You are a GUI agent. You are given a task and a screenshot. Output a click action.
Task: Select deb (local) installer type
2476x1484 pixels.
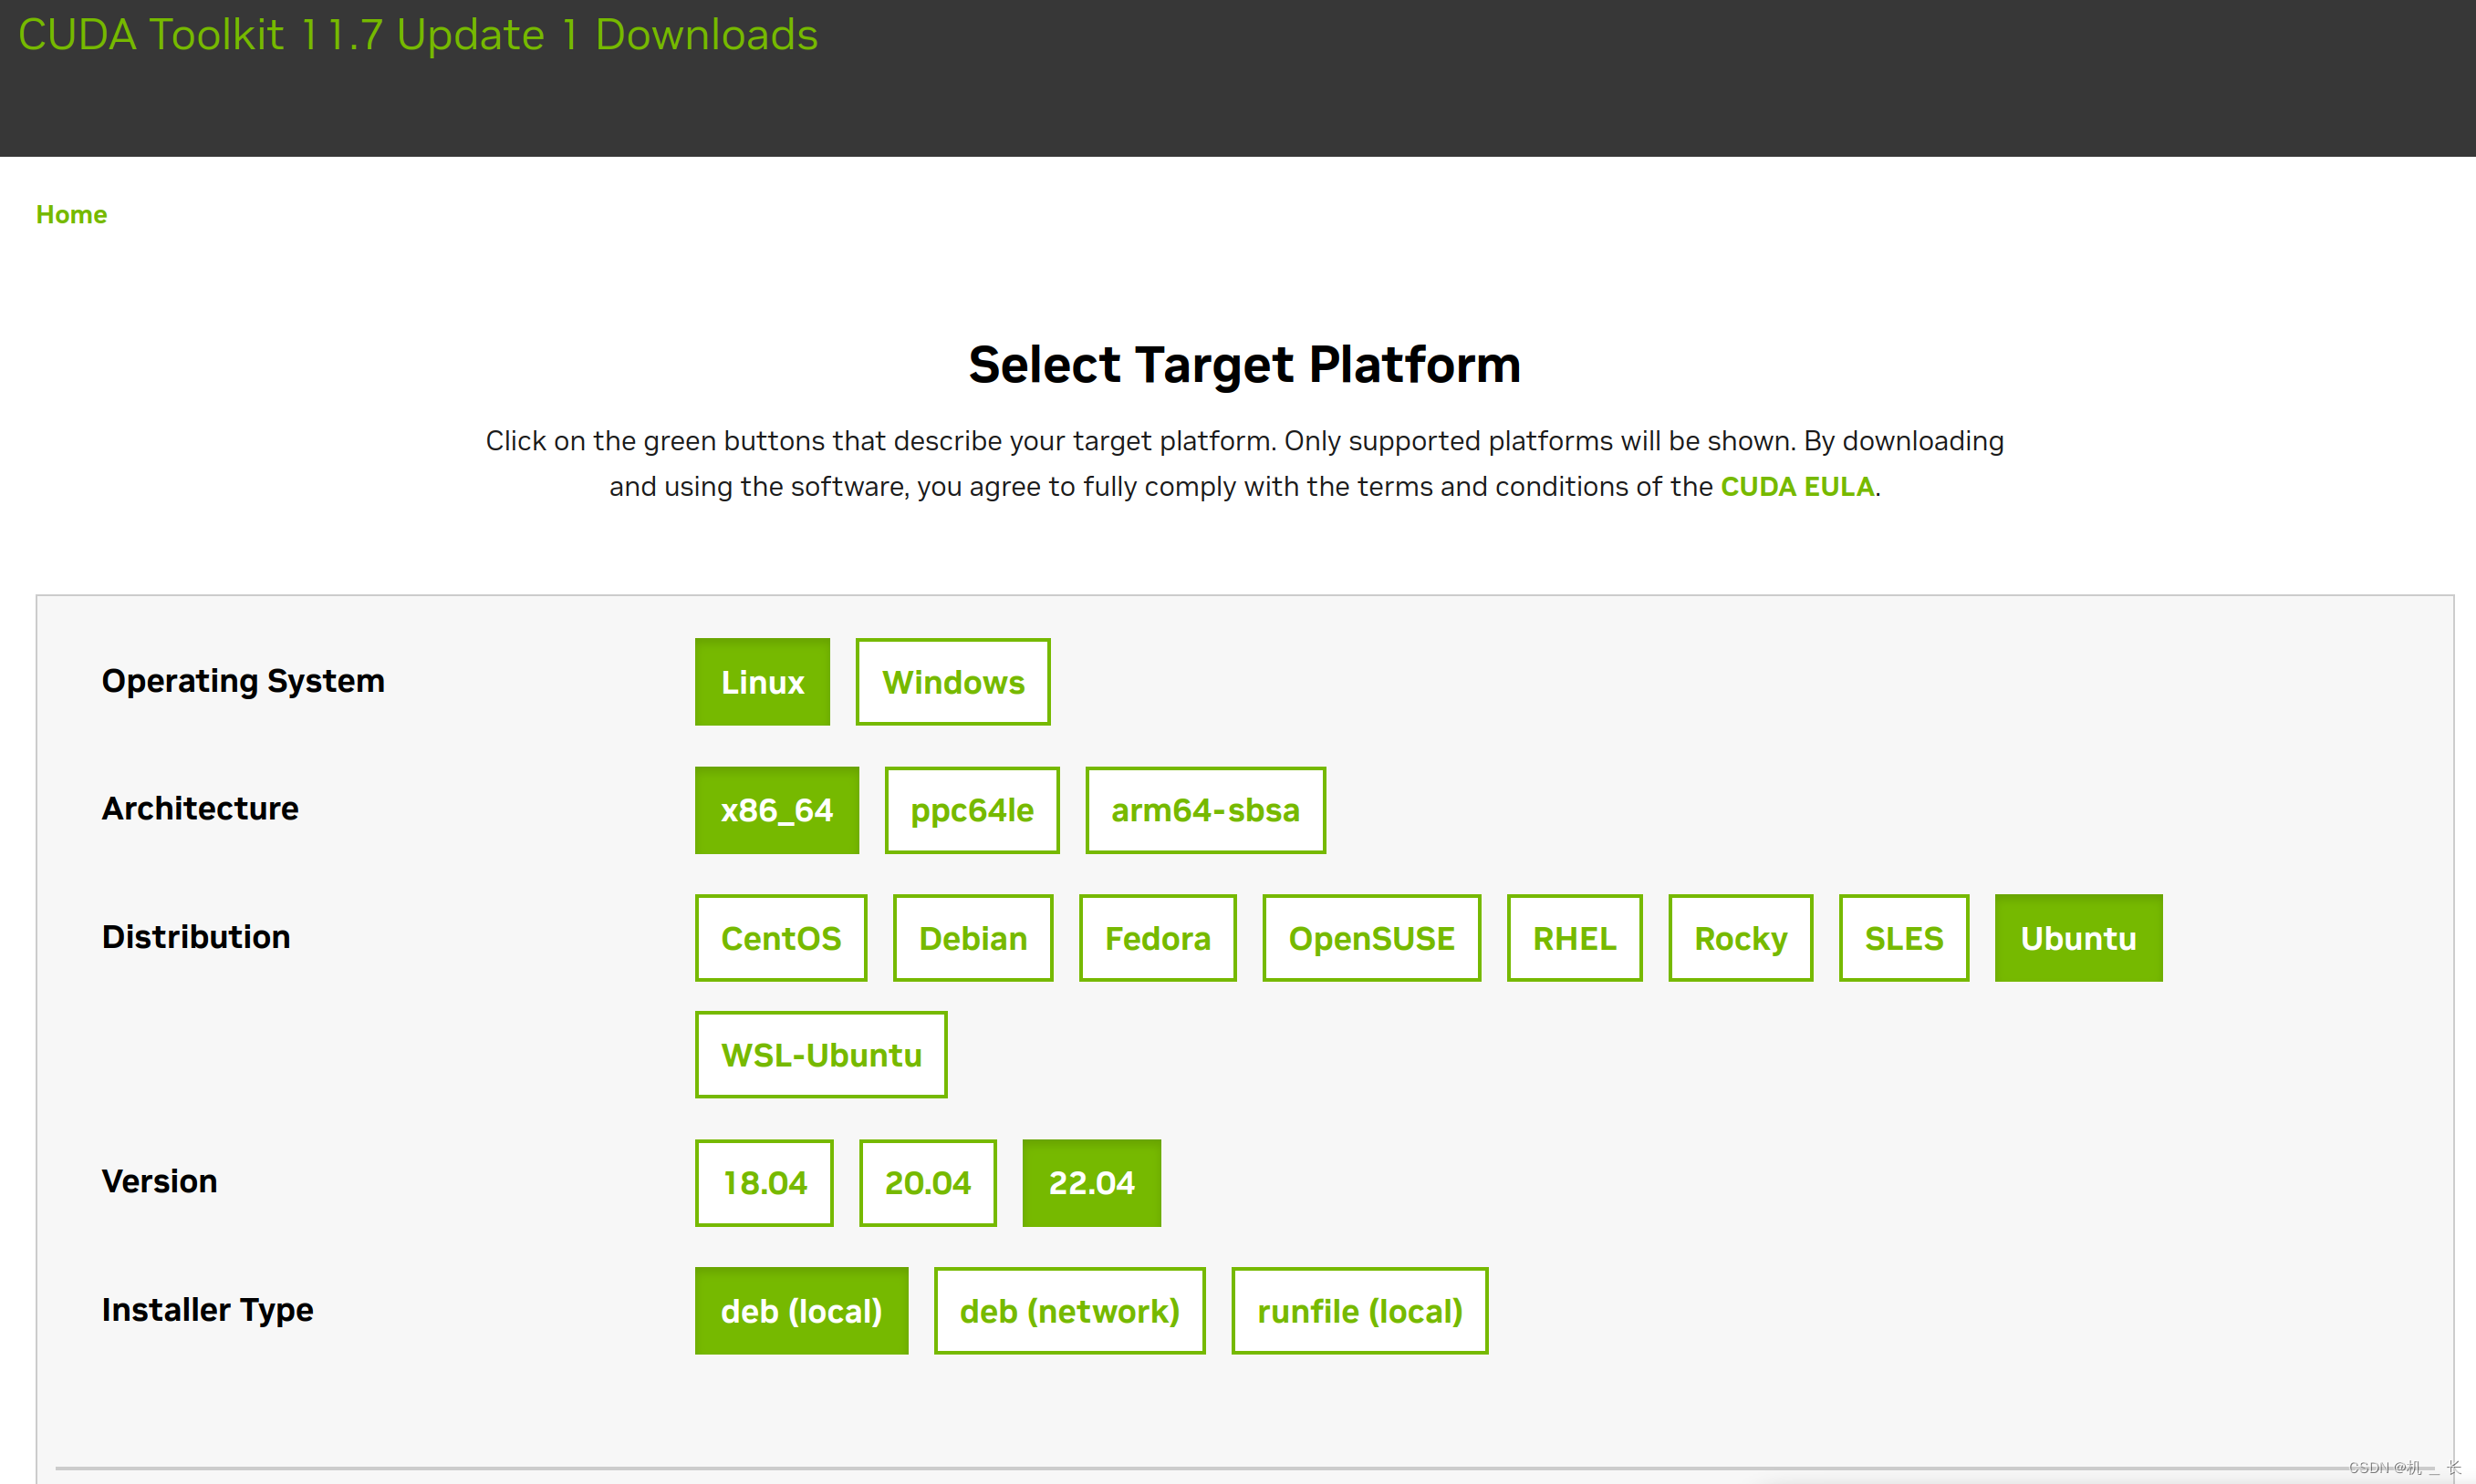point(802,1311)
